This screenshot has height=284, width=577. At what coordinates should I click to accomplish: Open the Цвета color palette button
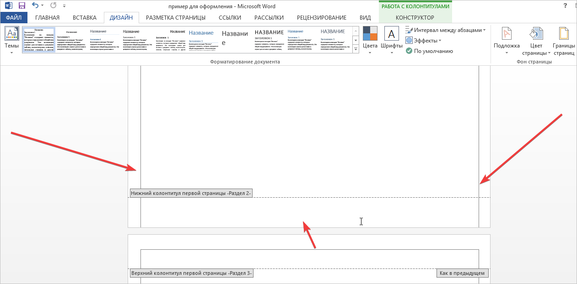(x=370, y=40)
